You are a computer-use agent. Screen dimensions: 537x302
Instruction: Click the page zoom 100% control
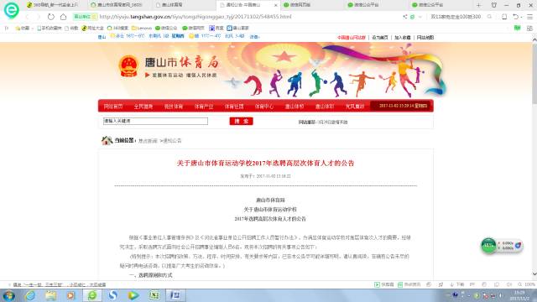click(527, 284)
